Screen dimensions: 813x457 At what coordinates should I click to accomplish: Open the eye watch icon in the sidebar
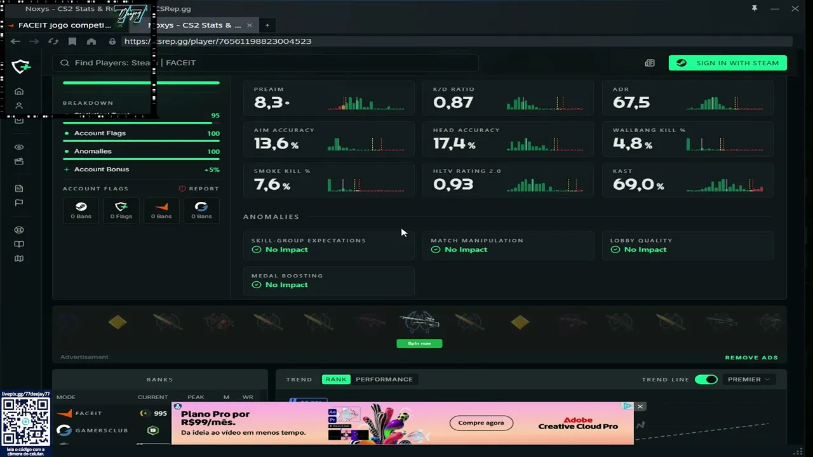coord(19,147)
